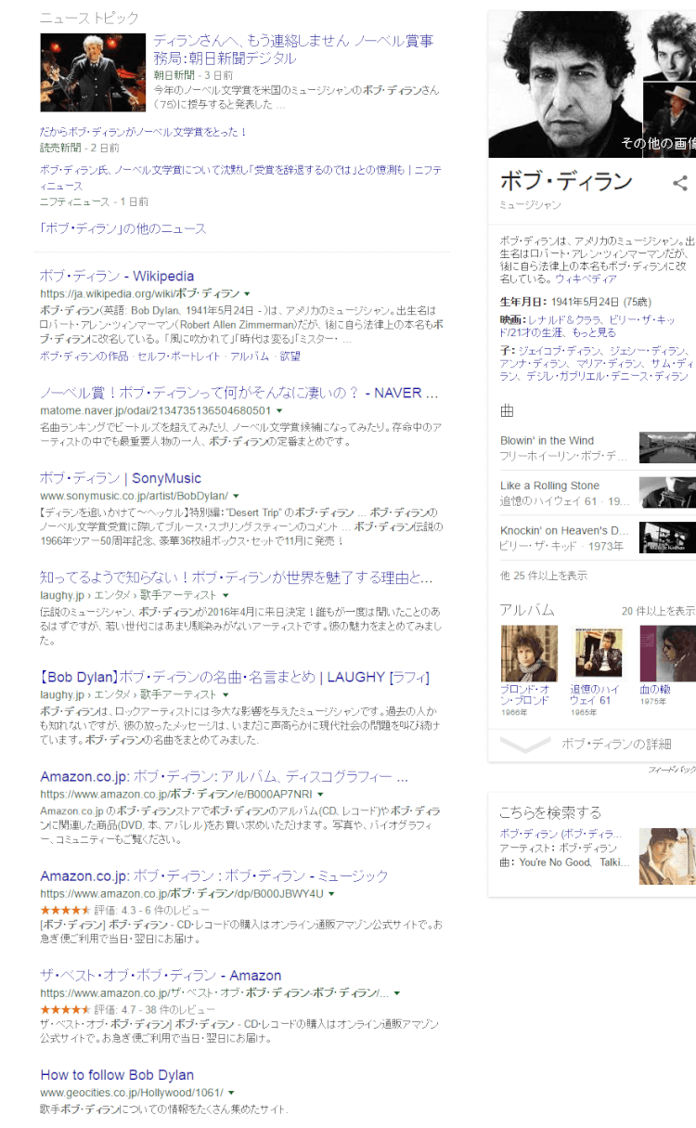Open How to follow Bob Dylan result
The width and height of the screenshot is (696, 1128).
[x=117, y=1075]
